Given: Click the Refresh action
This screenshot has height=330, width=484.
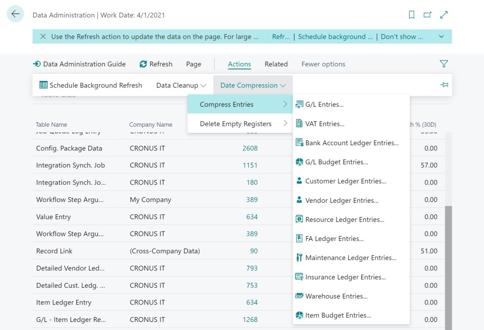Looking at the screenshot, I should (x=156, y=64).
